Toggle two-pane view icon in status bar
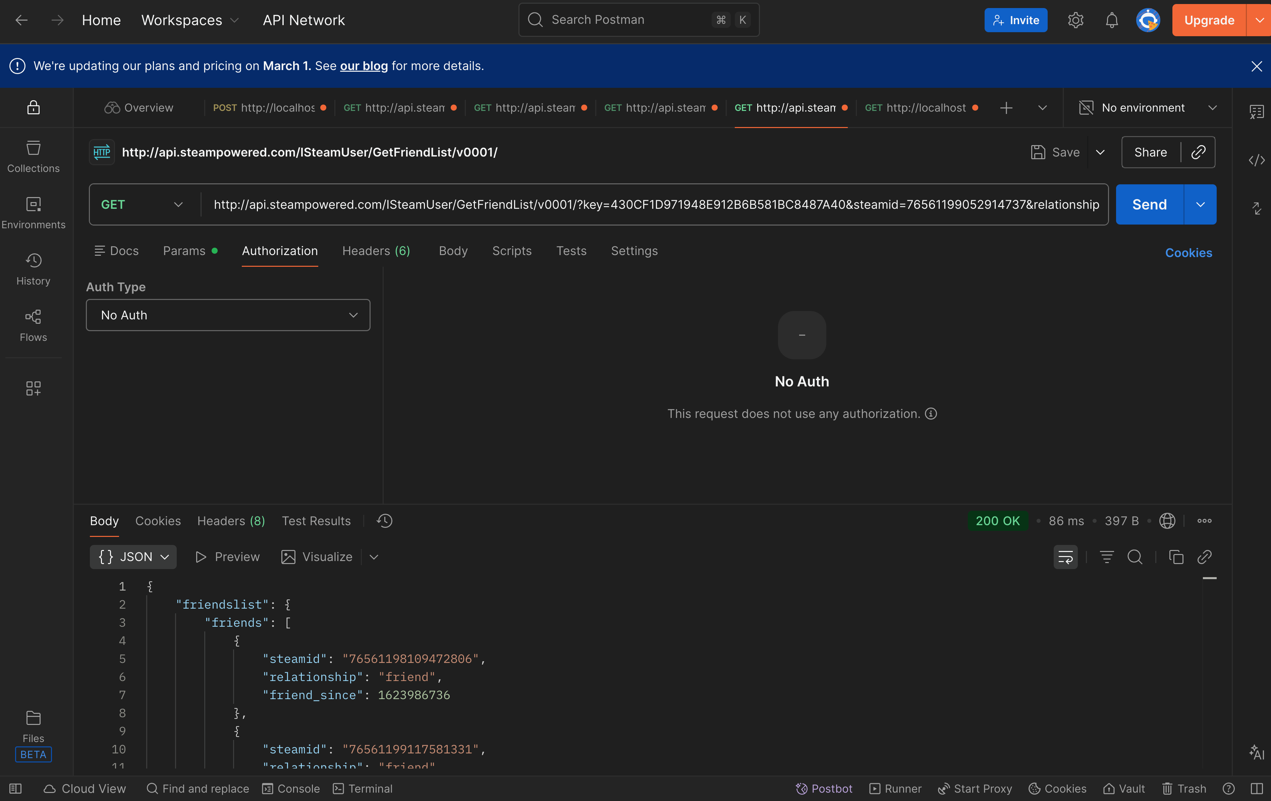The width and height of the screenshot is (1271, 801). click(1256, 788)
